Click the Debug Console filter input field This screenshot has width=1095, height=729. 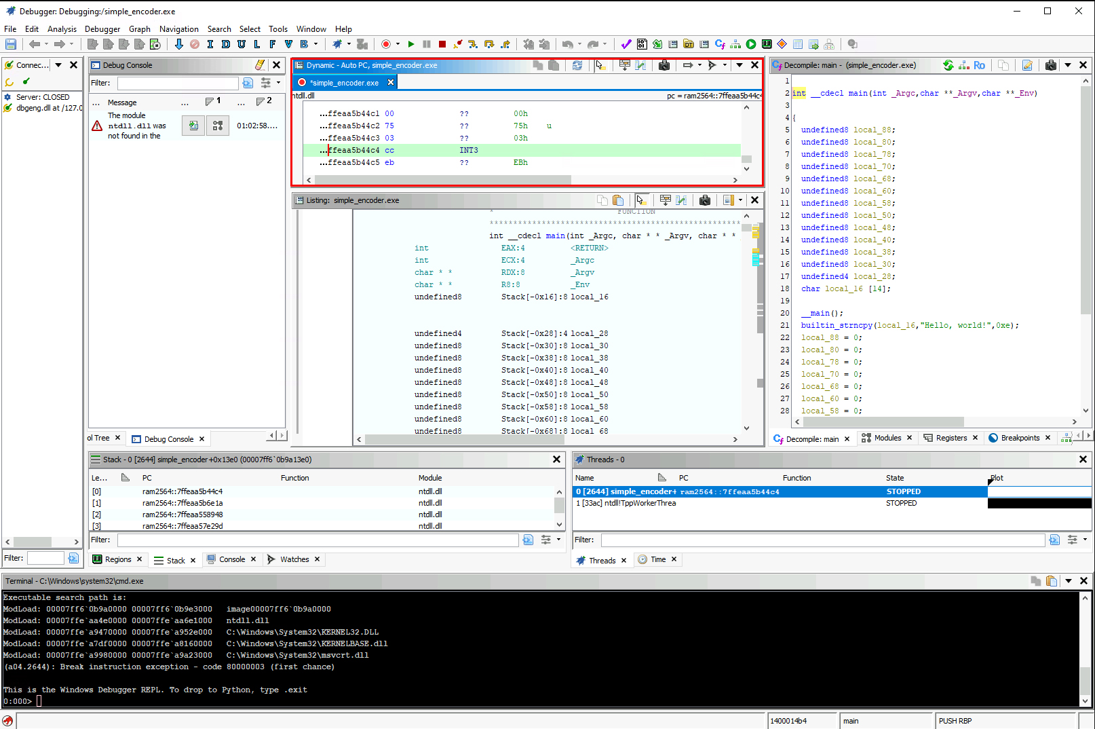click(178, 83)
